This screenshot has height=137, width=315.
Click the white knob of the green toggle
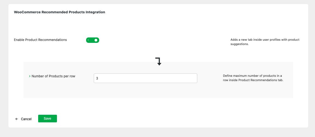click(96, 40)
